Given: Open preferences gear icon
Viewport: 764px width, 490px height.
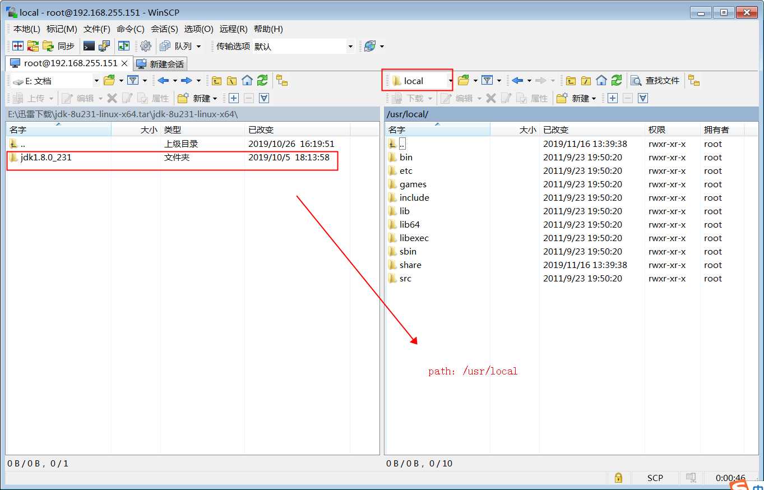Looking at the screenshot, I should (146, 46).
